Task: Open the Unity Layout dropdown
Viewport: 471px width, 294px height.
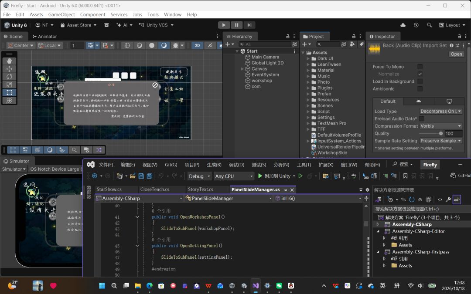Action: coord(452,25)
